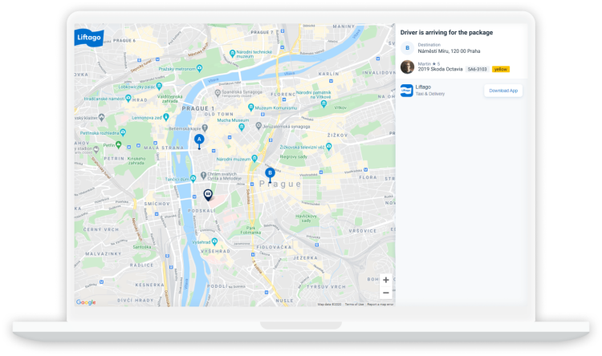Click the Liftago Taxi & Delivery label

tap(430, 90)
